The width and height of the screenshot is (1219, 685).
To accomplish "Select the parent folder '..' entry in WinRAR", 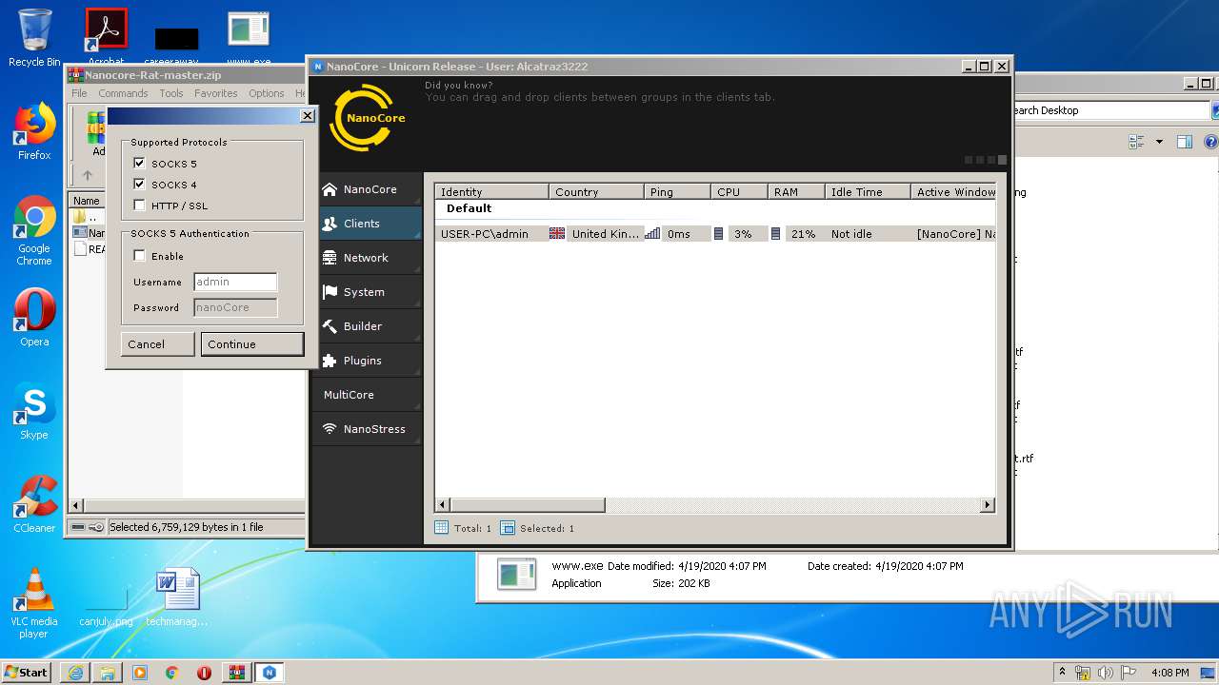I will [x=86, y=217].
